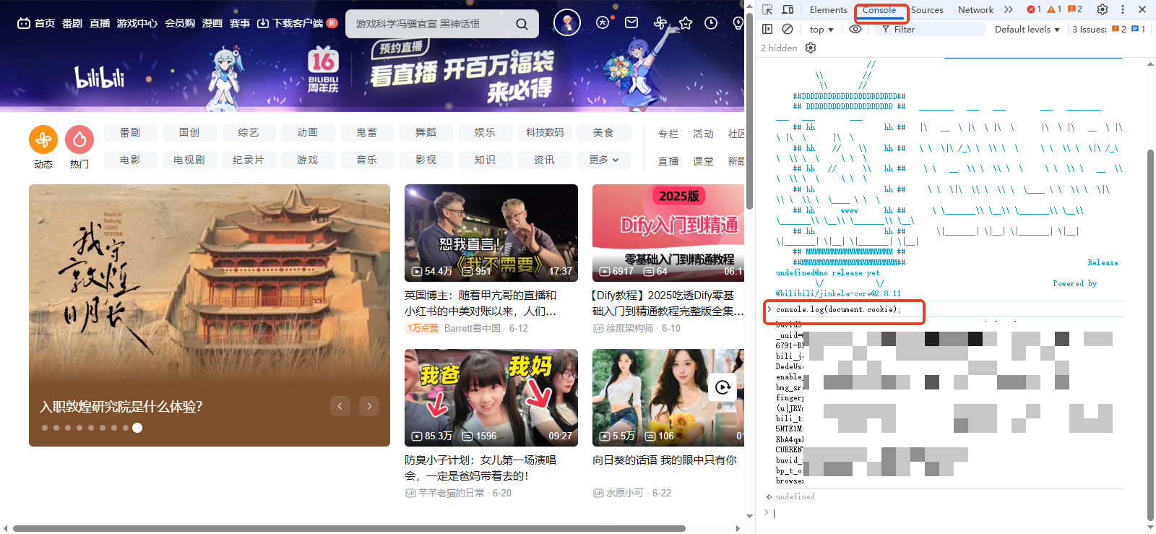Viewport: 1156px width, 534px height.
Task: Open the 会员购 header navigation item
Action: click(x=180, y=23)
